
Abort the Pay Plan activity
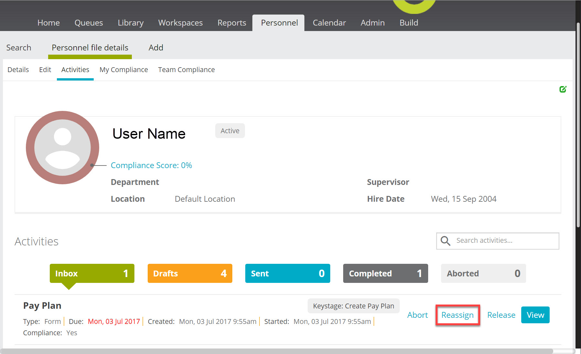[417, 315]
